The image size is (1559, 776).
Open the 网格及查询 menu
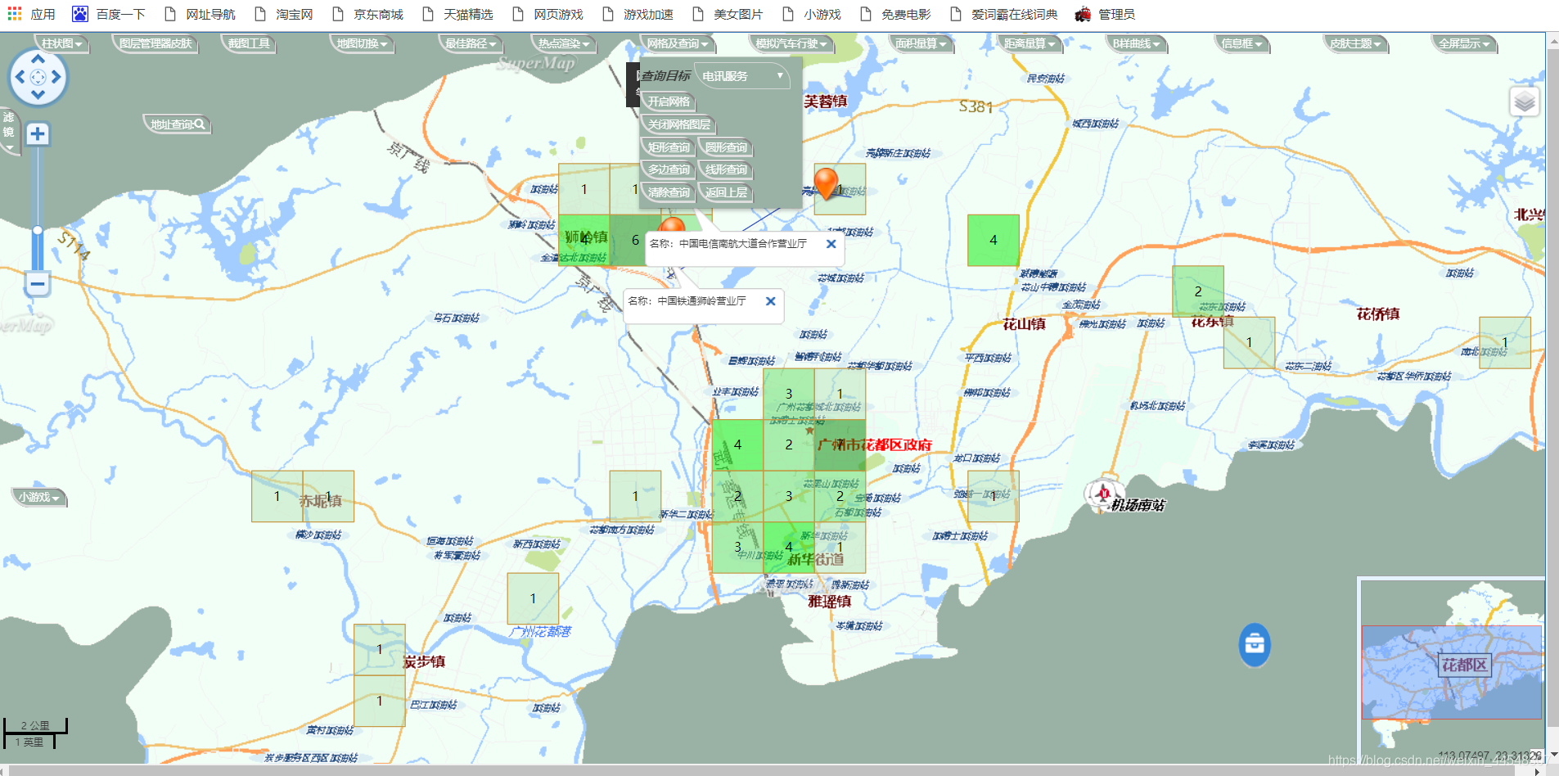click(x=678, y=43)
